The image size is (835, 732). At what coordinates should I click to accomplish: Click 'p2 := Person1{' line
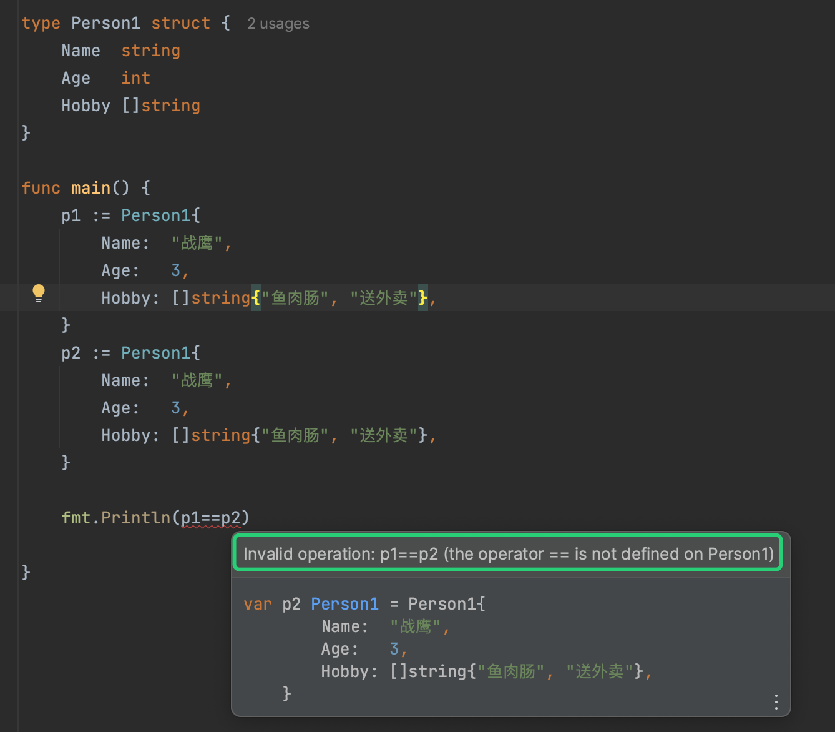coord(130,353)
